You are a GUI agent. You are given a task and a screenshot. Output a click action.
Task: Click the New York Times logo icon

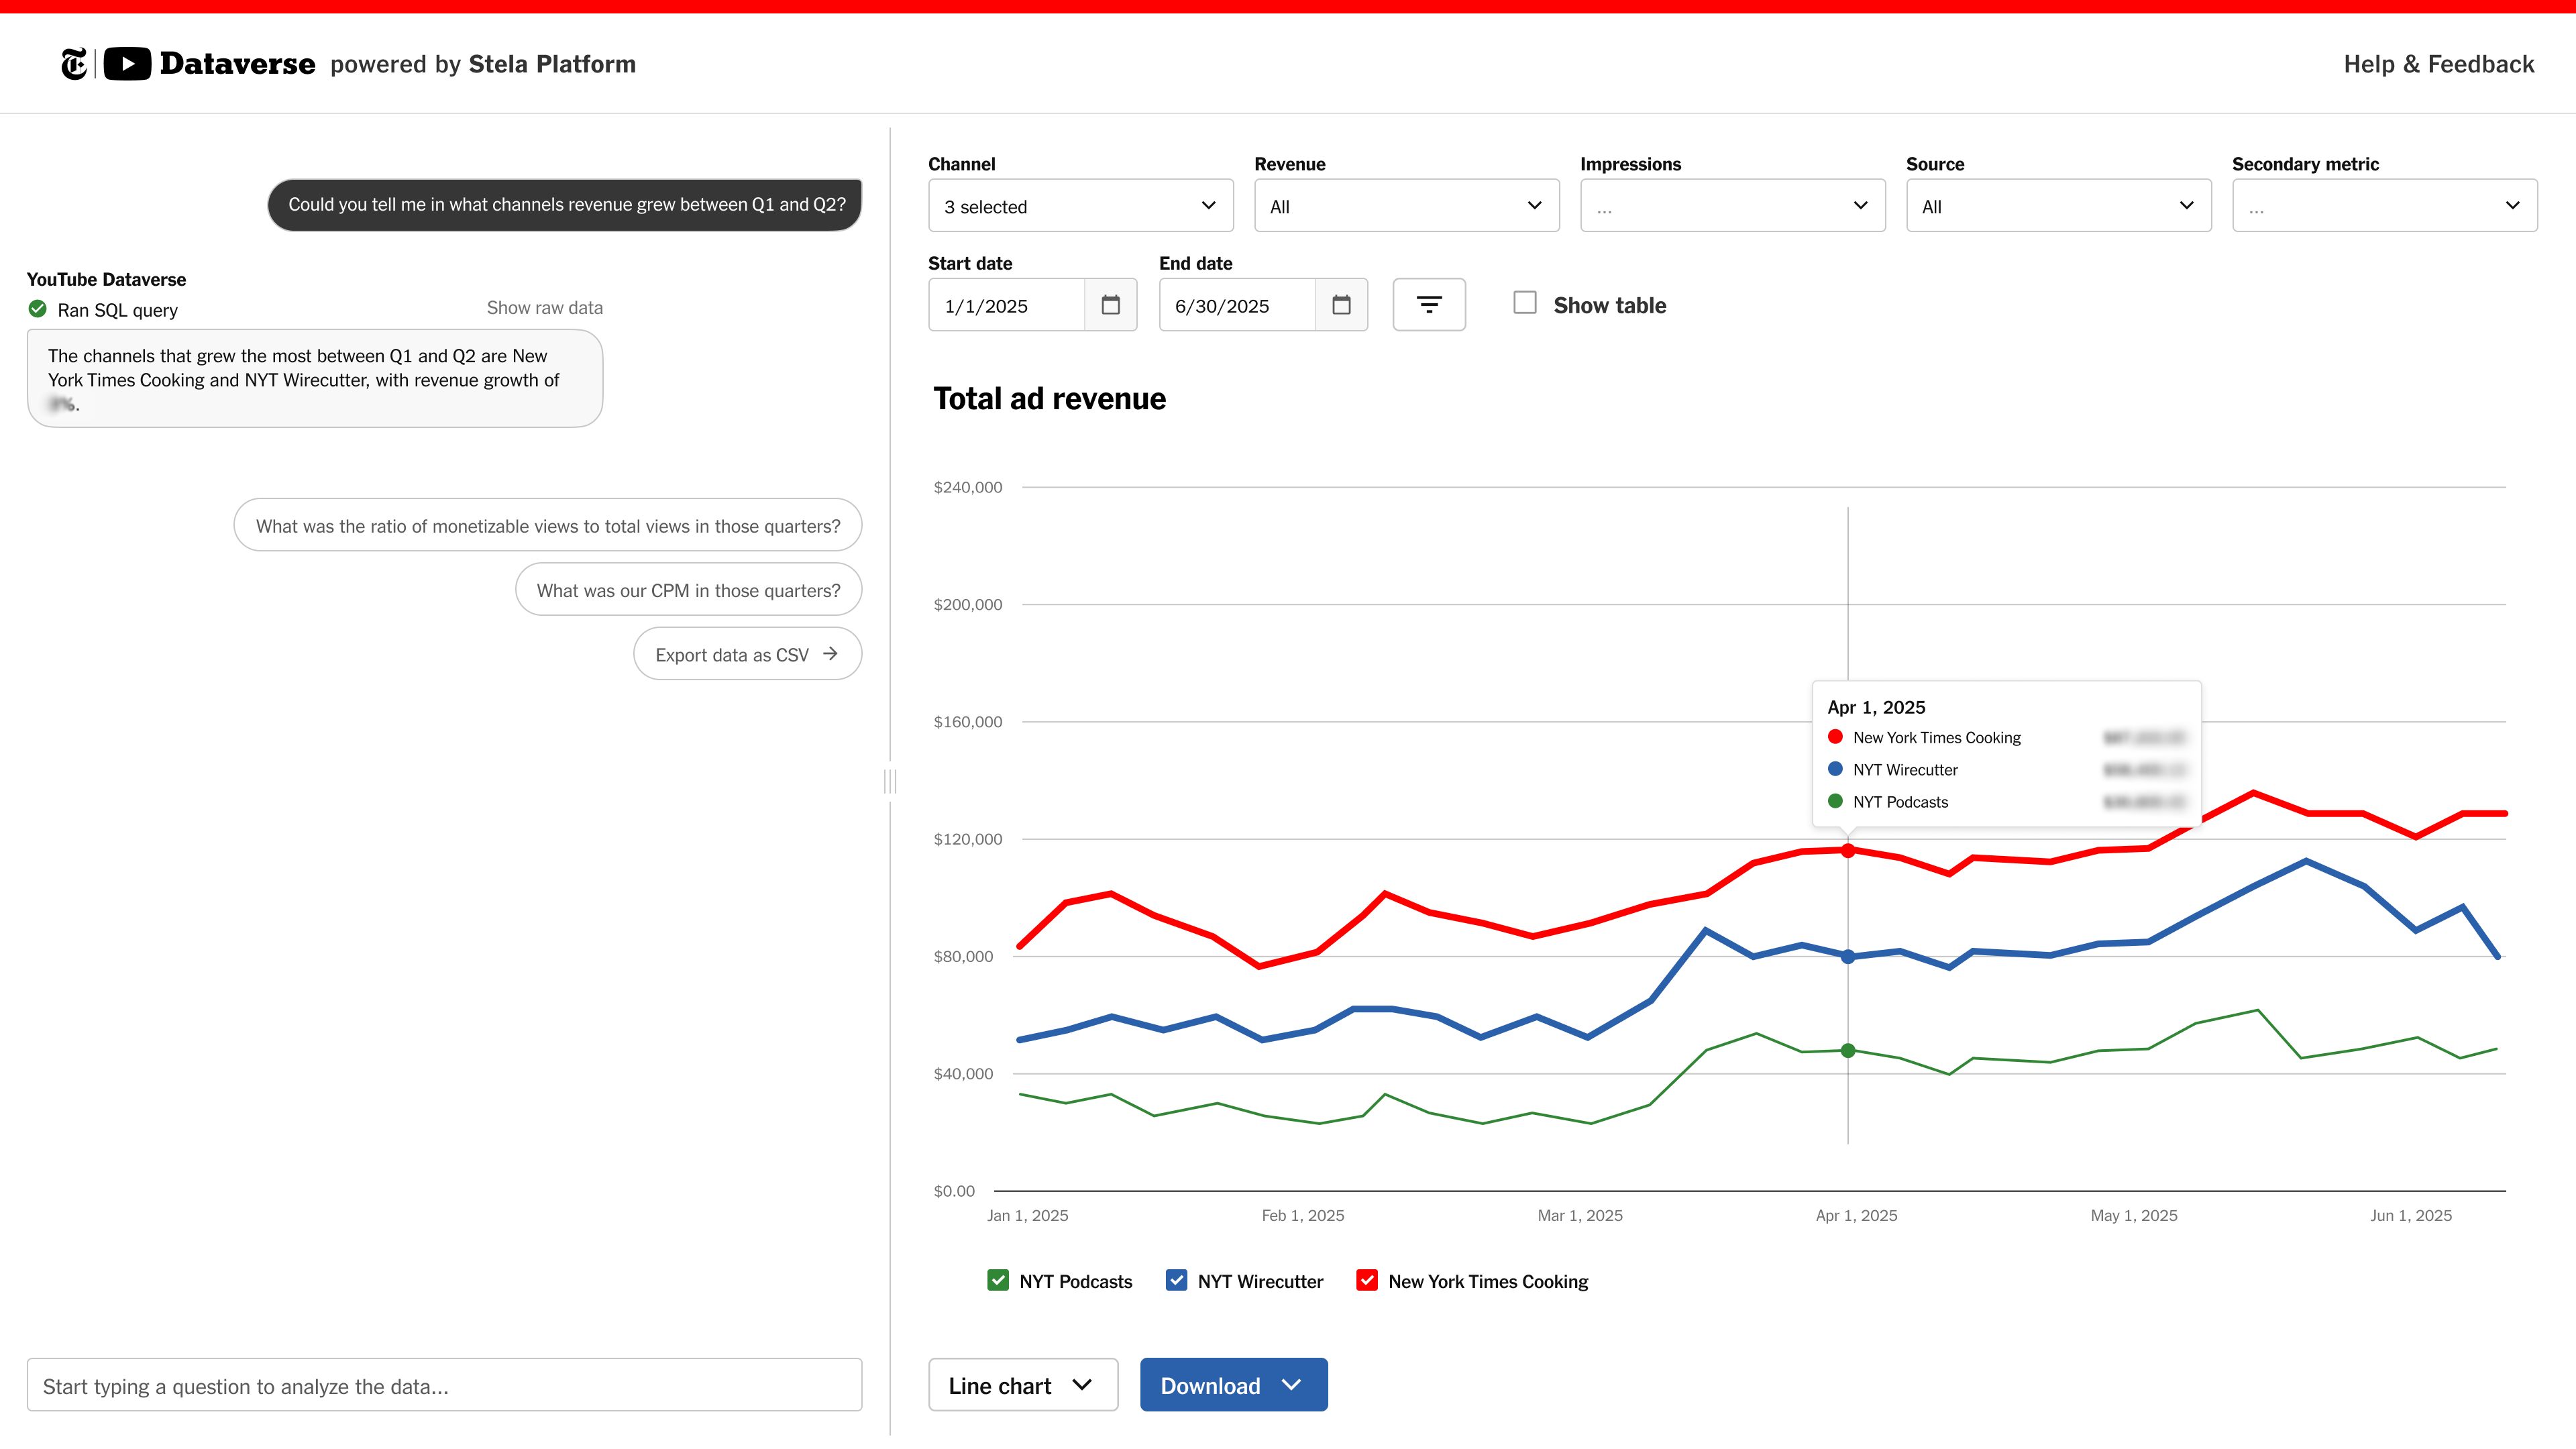74,64
